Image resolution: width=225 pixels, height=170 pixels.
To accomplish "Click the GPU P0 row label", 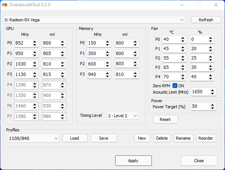I will [x=10, y=43].
